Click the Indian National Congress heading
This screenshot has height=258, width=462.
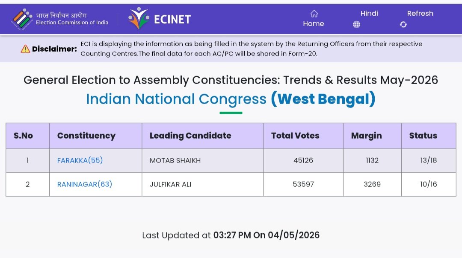(x=176, y=99)
